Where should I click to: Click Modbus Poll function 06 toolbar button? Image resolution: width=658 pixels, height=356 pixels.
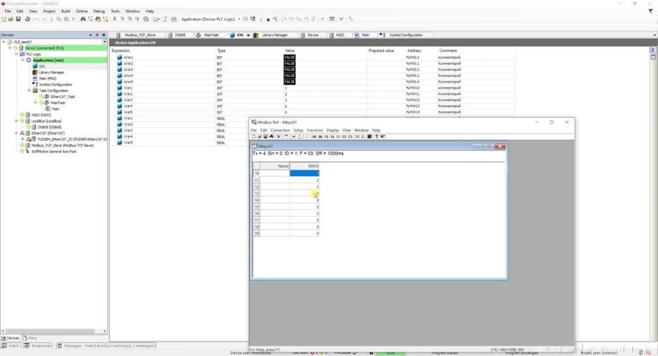320,137
